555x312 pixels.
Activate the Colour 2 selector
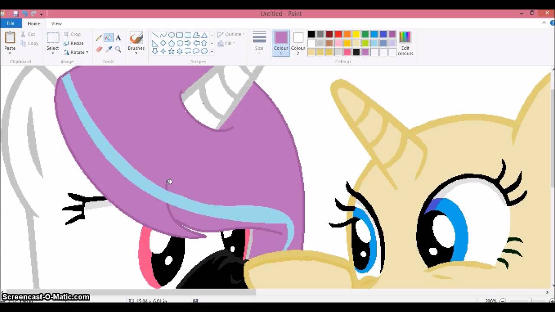298,43
